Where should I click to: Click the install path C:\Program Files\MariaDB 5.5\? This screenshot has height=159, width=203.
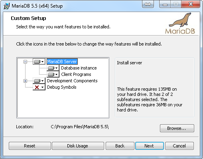(80, 127)
